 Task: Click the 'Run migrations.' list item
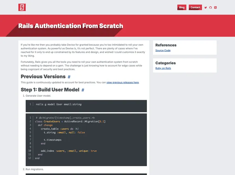coord(34,169)
